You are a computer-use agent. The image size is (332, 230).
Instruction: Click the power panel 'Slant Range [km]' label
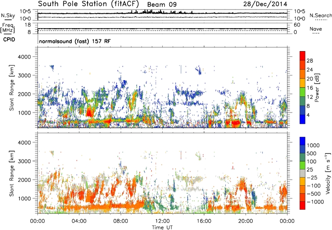coord(12,88)
